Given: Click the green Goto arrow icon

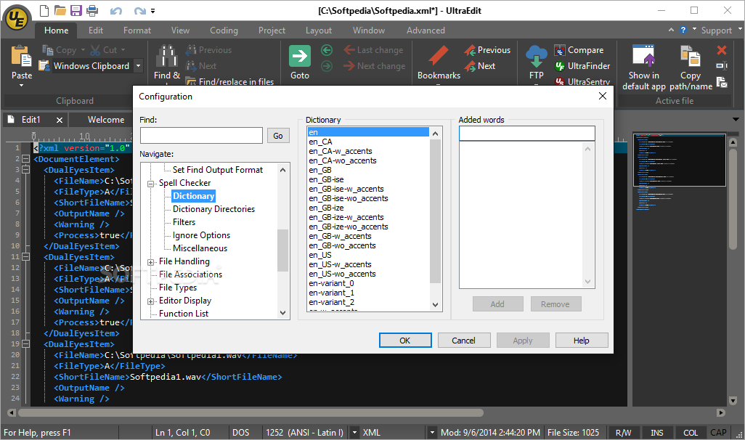Looking at the screenshot, I should coord(300,56).
